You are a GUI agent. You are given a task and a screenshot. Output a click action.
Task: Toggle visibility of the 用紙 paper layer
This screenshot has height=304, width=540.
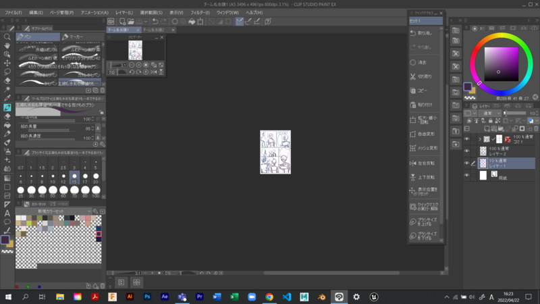[x=466, y=176]
